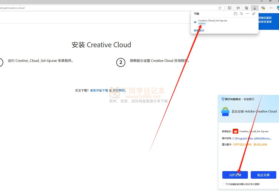Click the step 2 circle icon
The image size is (279, 191).
(x=121, y=62)
